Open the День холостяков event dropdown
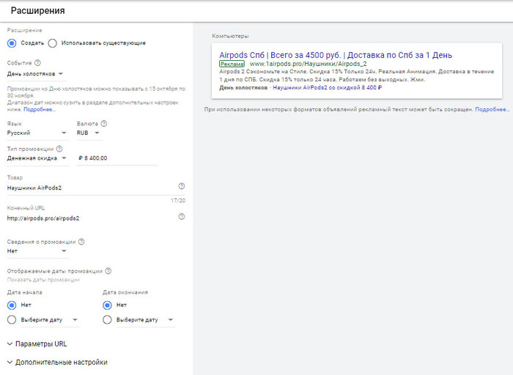The image size is (513, 375). pos(35,73)
